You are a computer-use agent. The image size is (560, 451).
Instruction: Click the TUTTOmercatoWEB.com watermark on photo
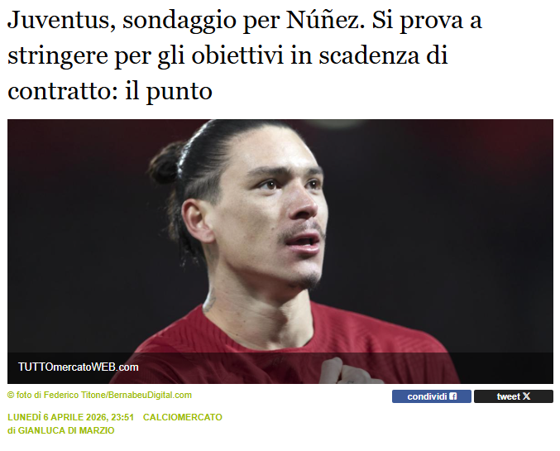(x=79, y=367)
